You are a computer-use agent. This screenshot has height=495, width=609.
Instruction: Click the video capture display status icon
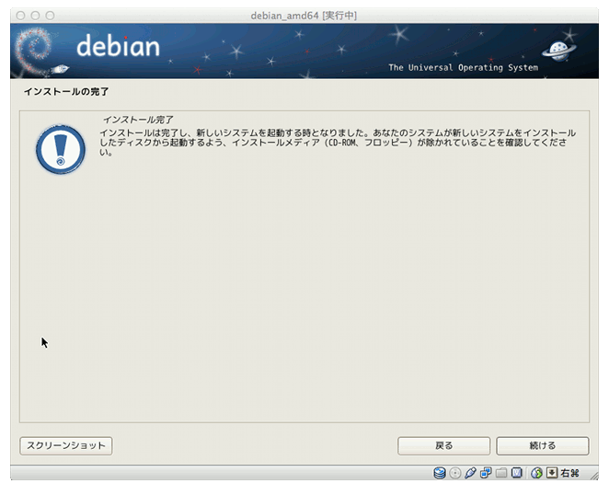pos(517,473)
